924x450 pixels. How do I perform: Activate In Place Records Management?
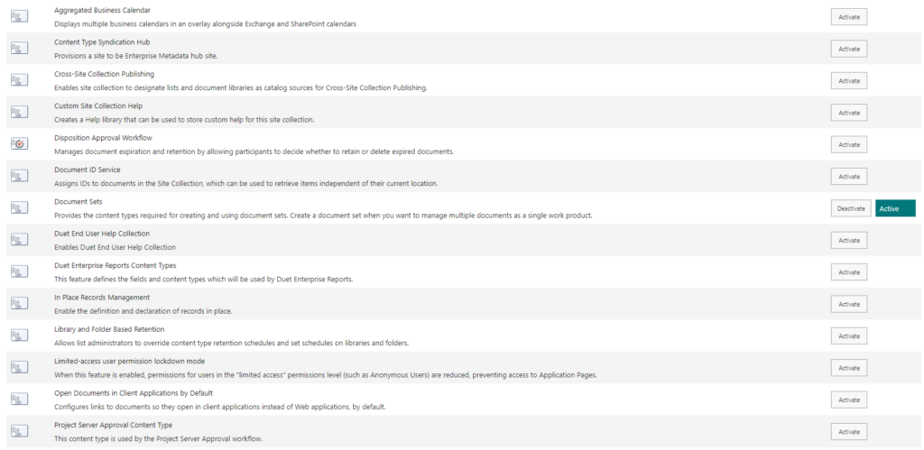(x=849, y=304)
